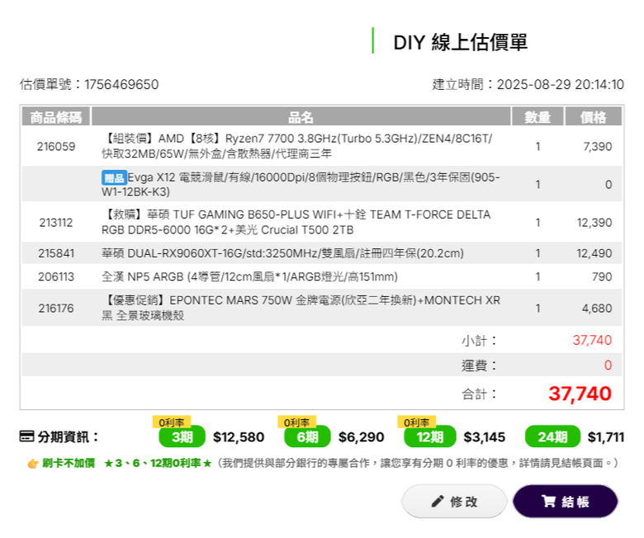Image resolution: width=644 pixels, height=538 pixels.
Task: Click product code 216059
Action: [x=56, y=147]
